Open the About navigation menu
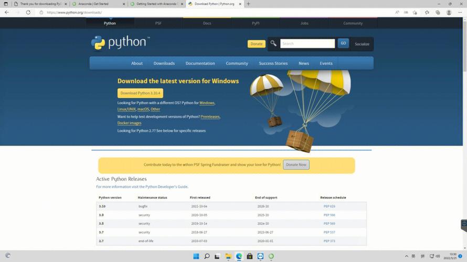 (137, 63)
